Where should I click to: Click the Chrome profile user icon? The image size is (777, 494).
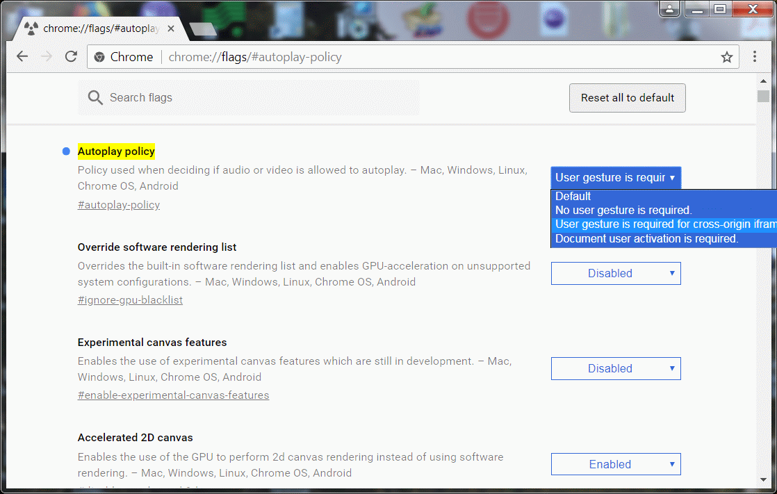pos(669,9)
